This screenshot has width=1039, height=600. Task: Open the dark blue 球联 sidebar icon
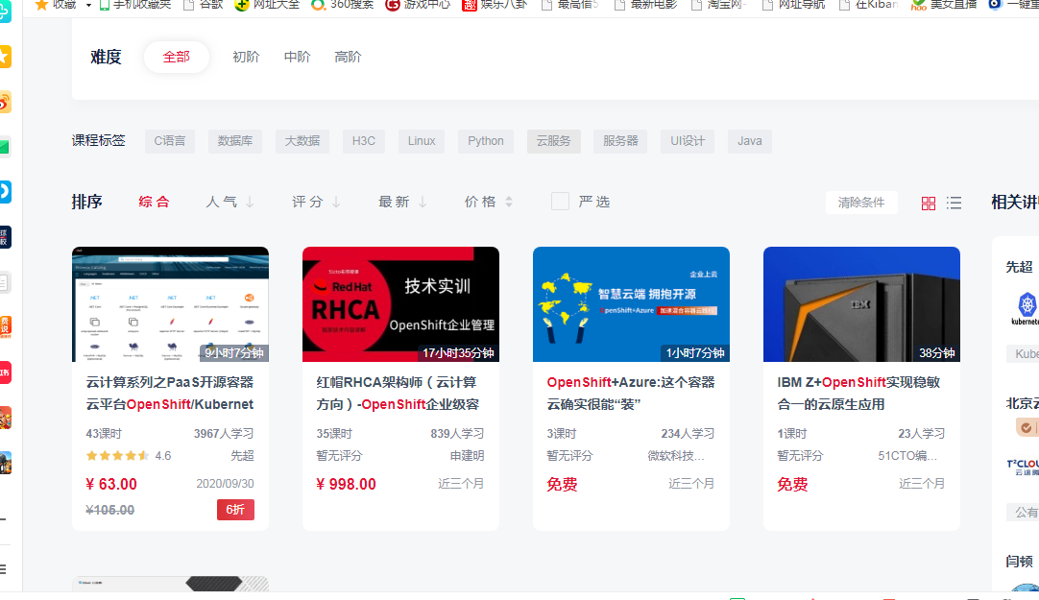[x=5, y=236]
